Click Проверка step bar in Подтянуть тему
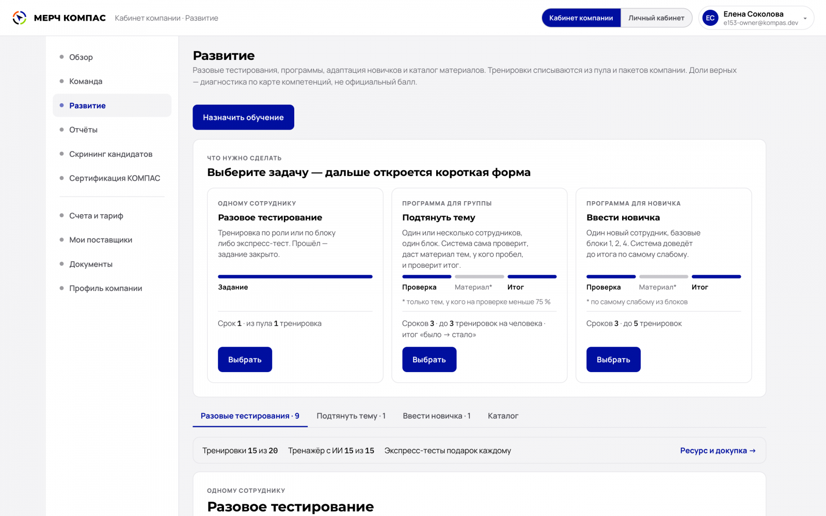Screen dimensions: 826x516 (x=427, y=277)
